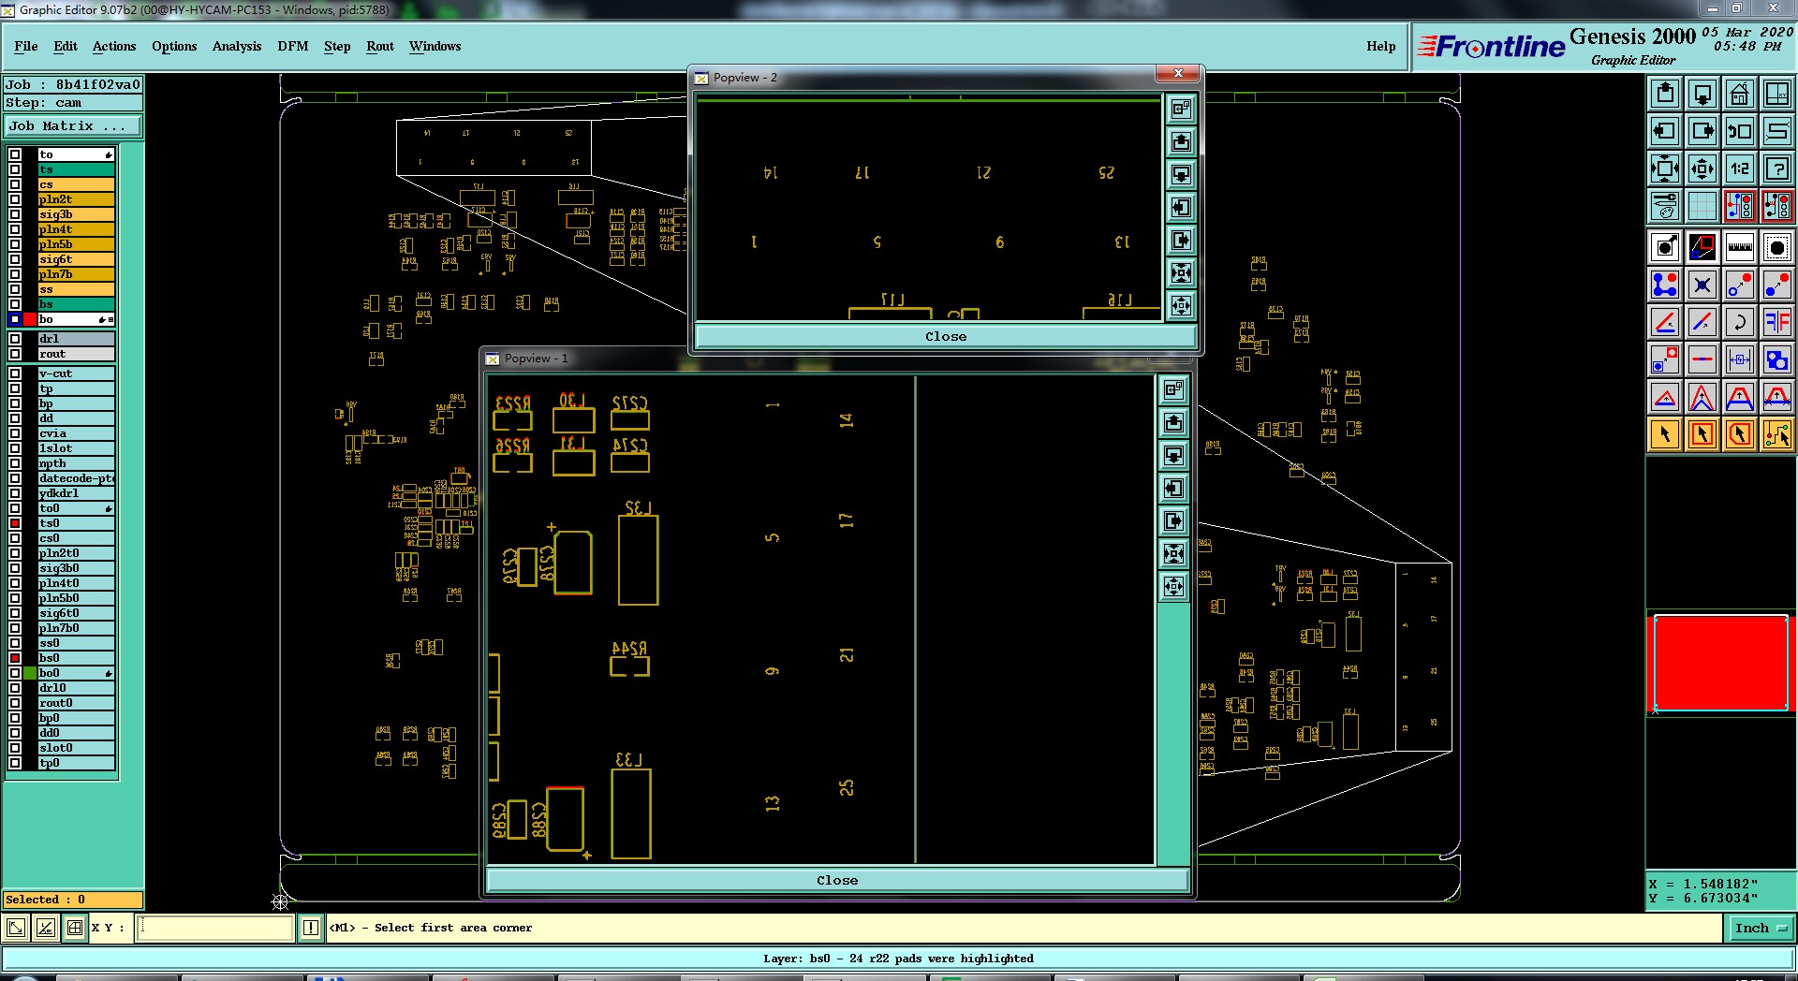Click the pan left icon in Popview 1
The width and height of the screenshot is (1798, 981).
(x=1174, y=488)
